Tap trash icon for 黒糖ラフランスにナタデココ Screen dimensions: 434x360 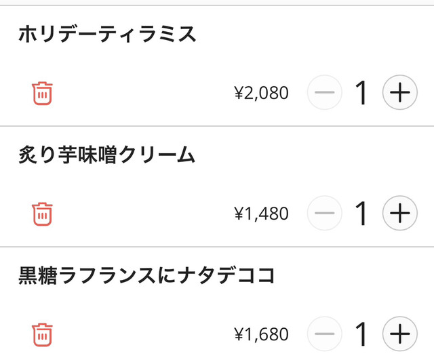(x=42, y=334)
